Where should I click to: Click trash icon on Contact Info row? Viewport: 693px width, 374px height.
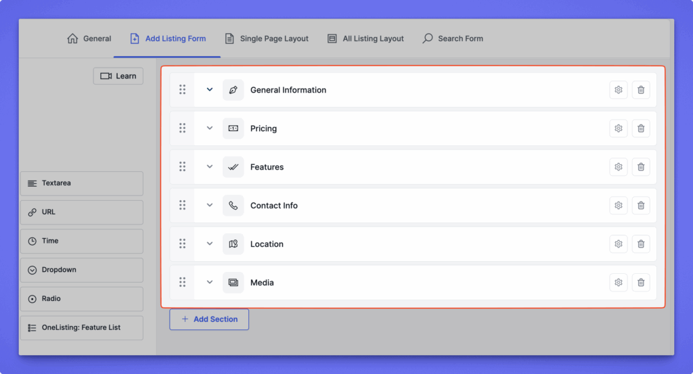click(x=641, y=206)
